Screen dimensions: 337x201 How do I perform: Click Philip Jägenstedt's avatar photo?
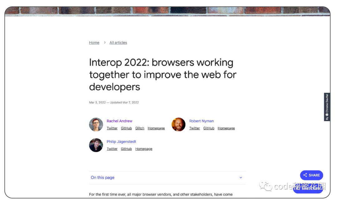(96, 145)
